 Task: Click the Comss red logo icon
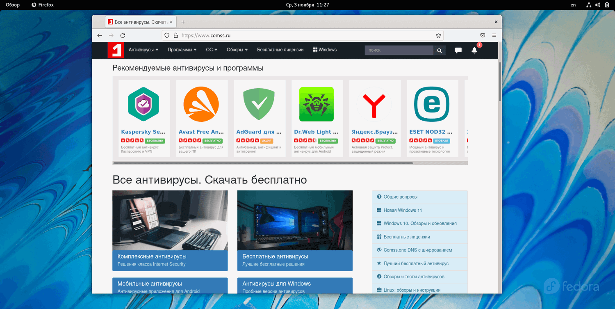(x=116, y=50)
